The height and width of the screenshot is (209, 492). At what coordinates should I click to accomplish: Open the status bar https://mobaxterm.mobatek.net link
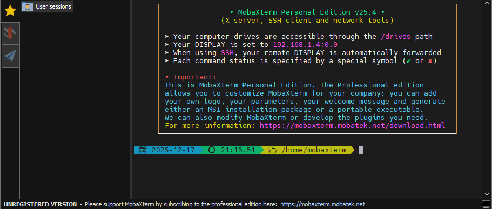(322, 204)
